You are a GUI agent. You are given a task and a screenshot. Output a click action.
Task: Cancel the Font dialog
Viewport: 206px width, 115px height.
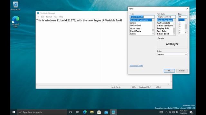pos(182,71)
